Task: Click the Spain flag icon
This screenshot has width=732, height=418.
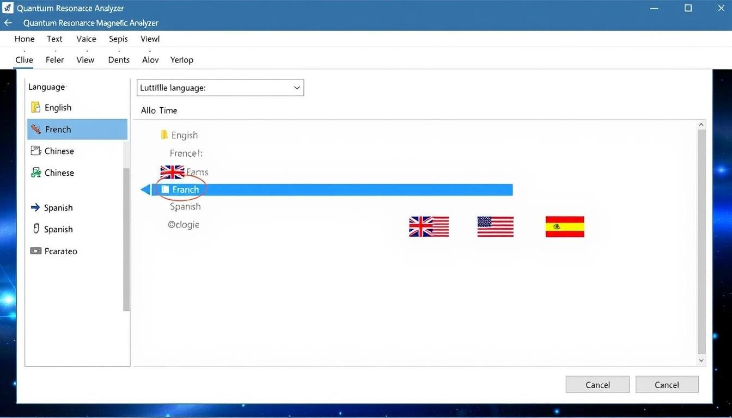Action: tap(564, 226)
